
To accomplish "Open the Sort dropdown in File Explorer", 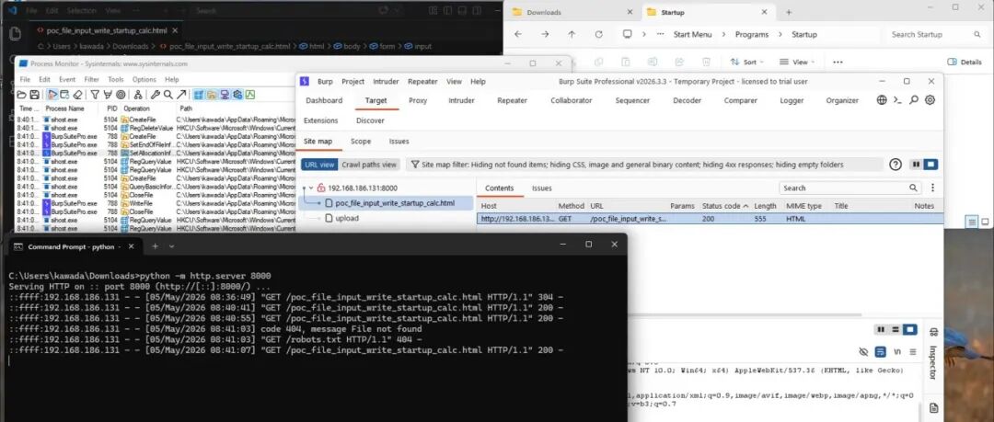I will (x=746, y=63).
